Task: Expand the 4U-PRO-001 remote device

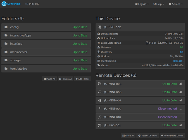Action: coord(140,125)
